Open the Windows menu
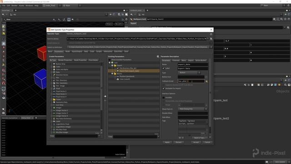 29,5
